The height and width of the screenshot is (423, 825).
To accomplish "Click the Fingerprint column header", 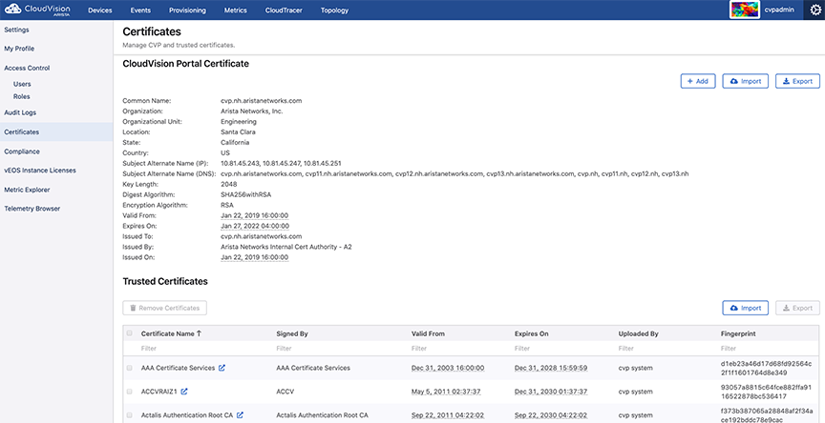I will [x=738, y=333].
